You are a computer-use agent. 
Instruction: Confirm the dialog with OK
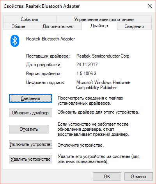pyautogui.click(x=107, y=177)
